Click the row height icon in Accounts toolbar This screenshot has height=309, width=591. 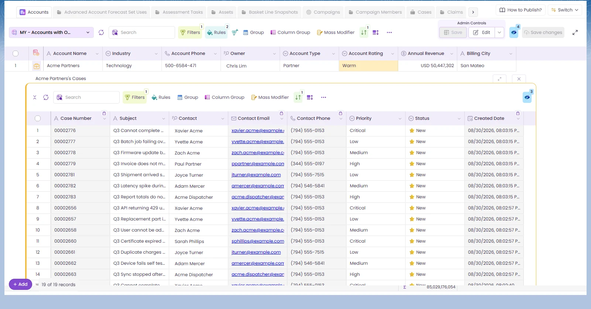click(x=376, y=32)
